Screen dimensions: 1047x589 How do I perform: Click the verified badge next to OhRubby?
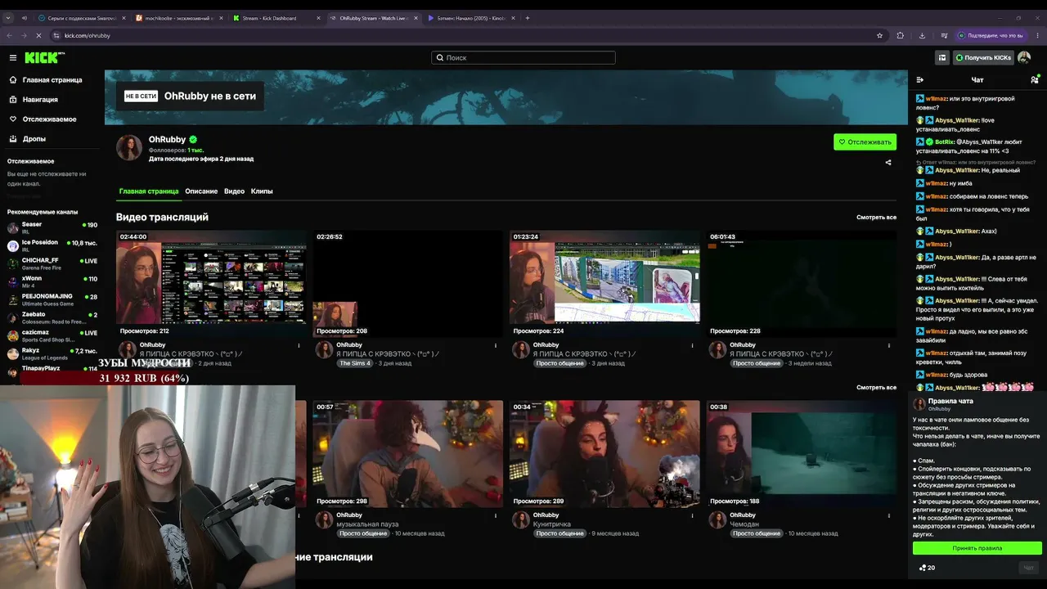click(x=193, y=140)
